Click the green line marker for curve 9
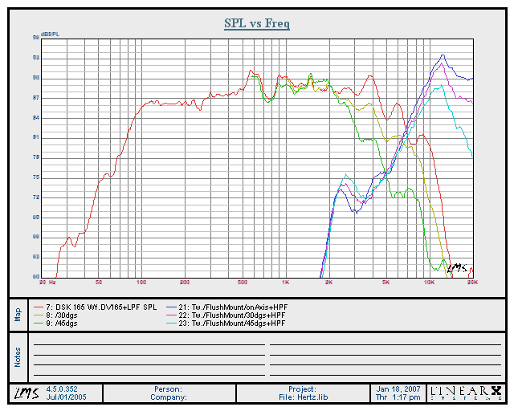 [x=37, y=324]
